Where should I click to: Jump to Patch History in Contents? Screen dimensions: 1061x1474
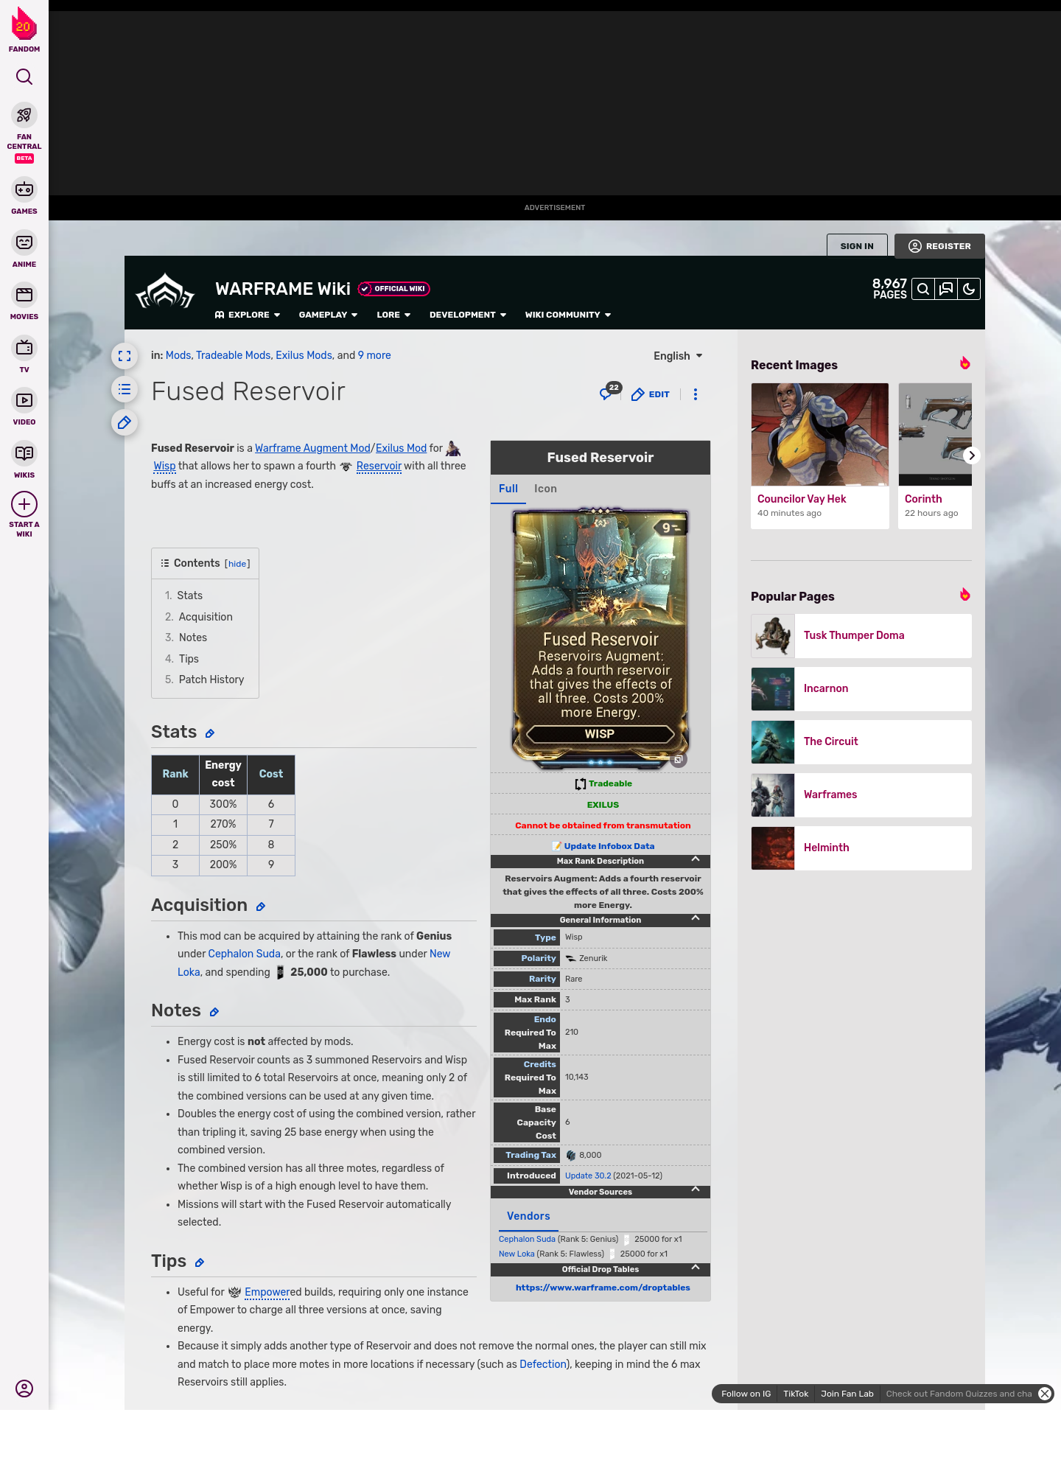pos(211,680)
